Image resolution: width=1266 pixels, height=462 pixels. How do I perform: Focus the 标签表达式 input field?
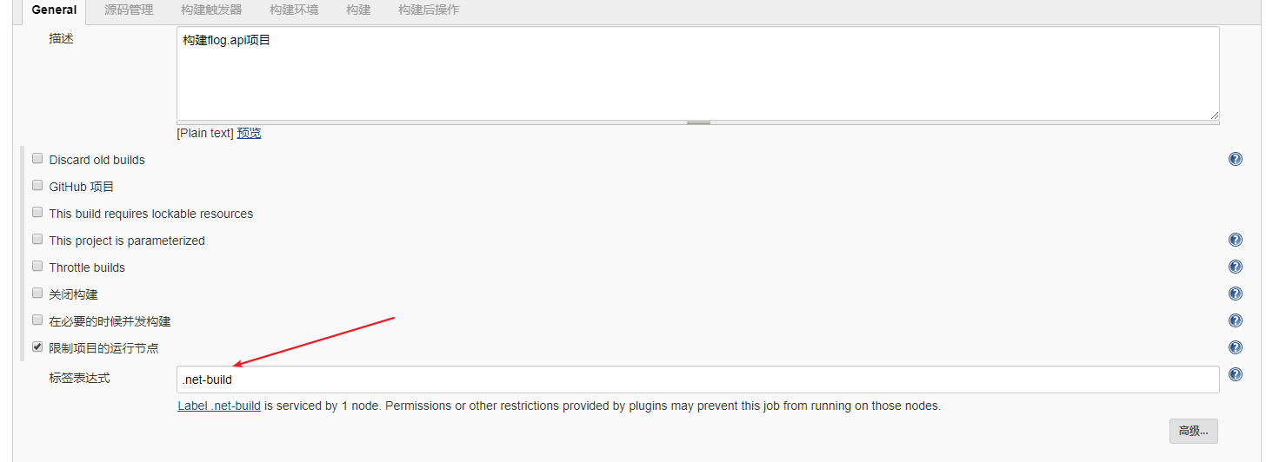click(697, 379)
